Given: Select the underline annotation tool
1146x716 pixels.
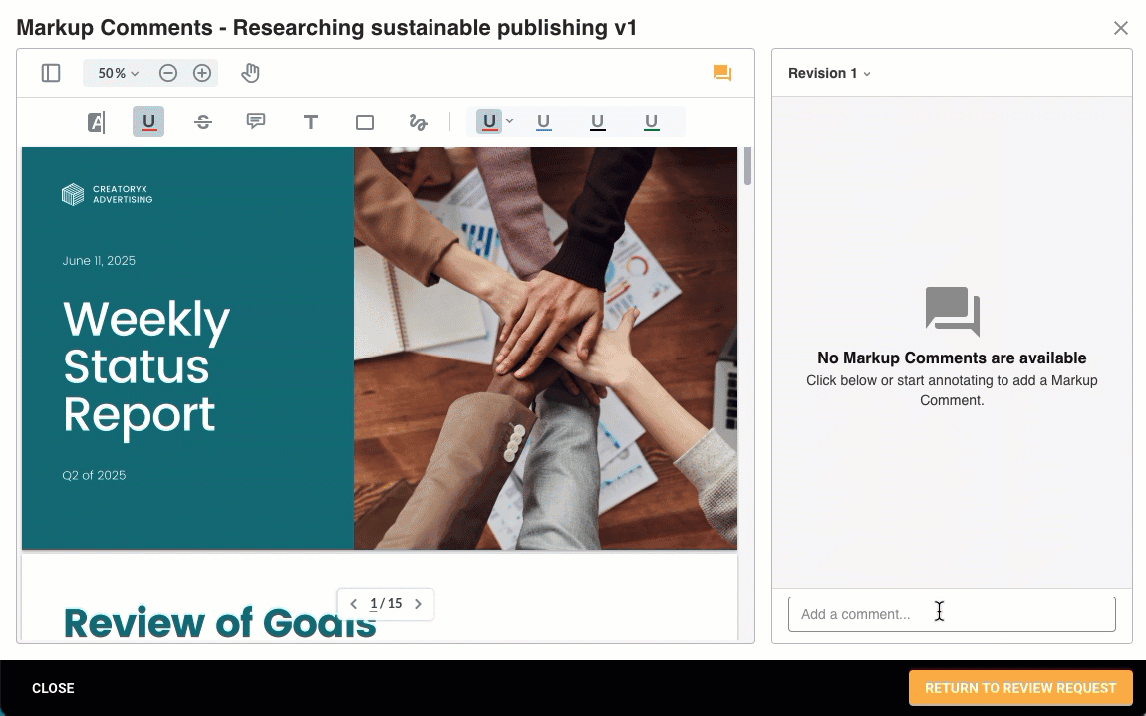Looking at the screenshot, I should (148, 122).
